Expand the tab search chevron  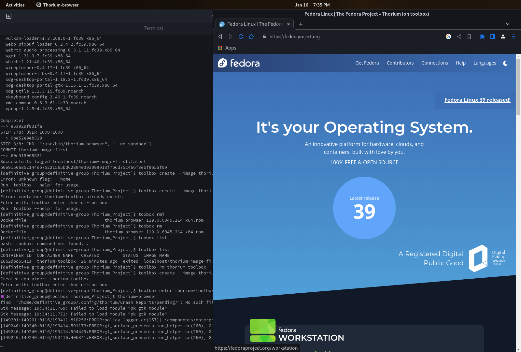pyautogui.click(x=508, y=24)
